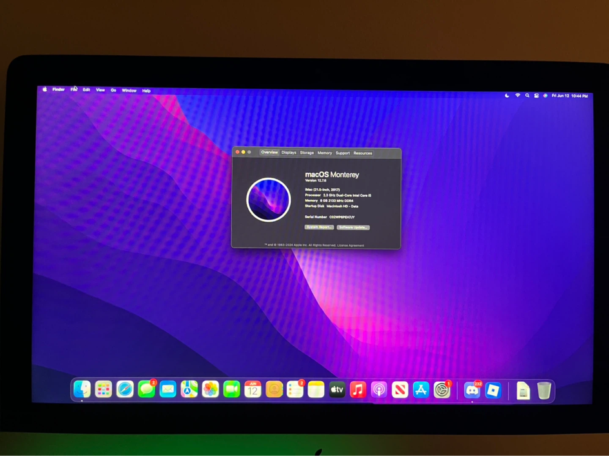
Task: Open the Photos app
Action: pos(210,389)
